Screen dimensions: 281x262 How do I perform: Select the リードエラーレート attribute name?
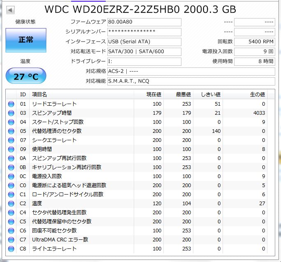tap(54, 104)
